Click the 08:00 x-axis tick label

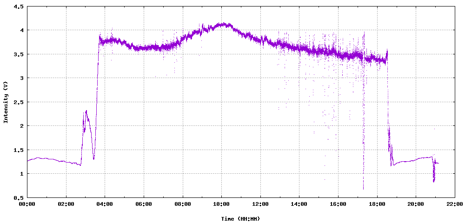tap(183, 204)
